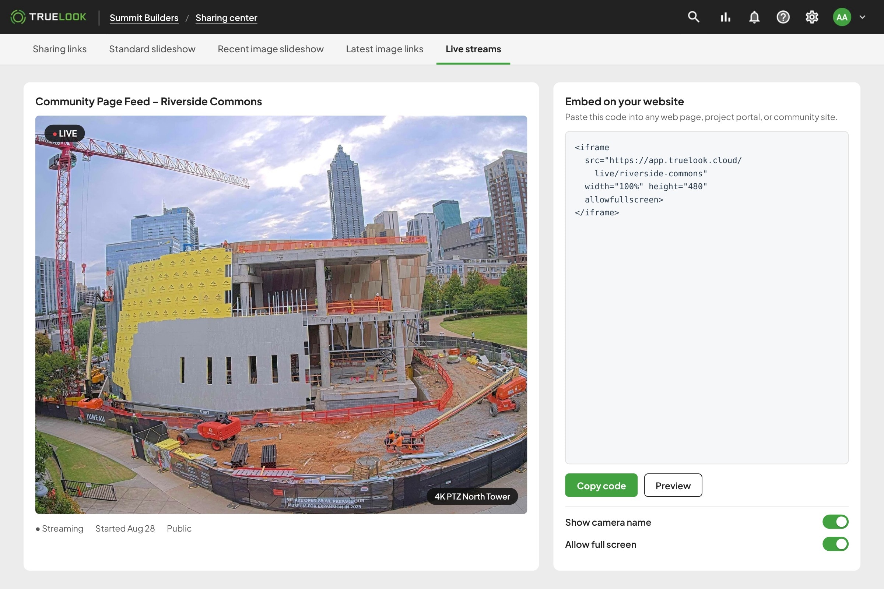Screen dimensions: 884x589
Task: Open the search icon in header
Action: [694, 17]
